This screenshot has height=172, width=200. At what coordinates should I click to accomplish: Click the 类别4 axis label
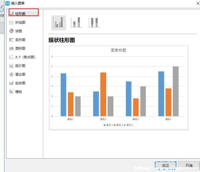[x=168, y=119]
